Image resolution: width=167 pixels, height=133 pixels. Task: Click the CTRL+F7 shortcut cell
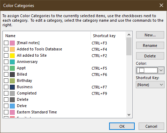tap(99, 87)
